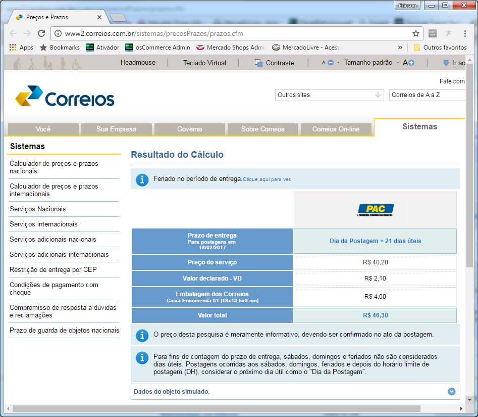Decrease font size with A minus icon
Screen dimensions: 478x417
tap(328, 63)
